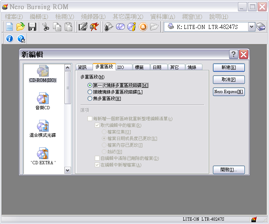Select 檔案日期或長度已更改 radio option
Viewport: 269px width, 224px height.
pos(130,138)
